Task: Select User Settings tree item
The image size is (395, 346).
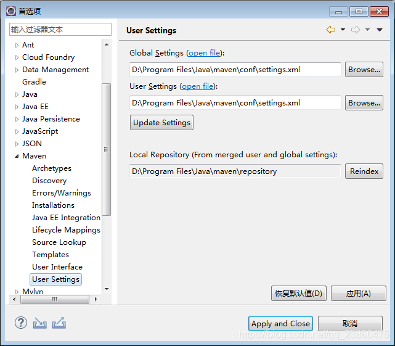Action: [55, 279]
